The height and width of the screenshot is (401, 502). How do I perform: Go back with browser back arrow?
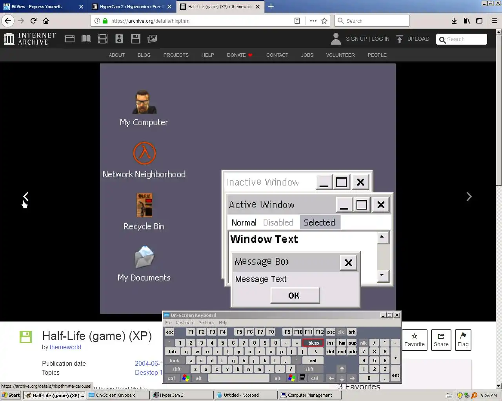click(x=8, y=21)
